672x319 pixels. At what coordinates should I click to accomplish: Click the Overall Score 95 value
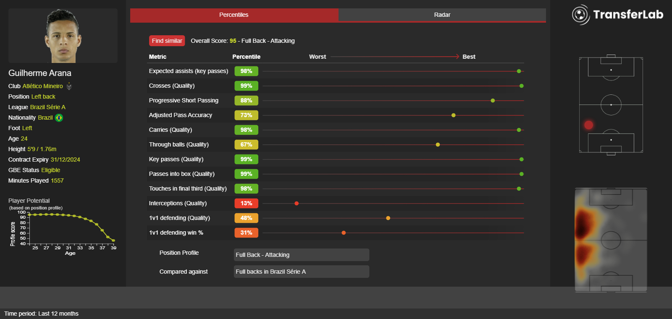[233, 41]
